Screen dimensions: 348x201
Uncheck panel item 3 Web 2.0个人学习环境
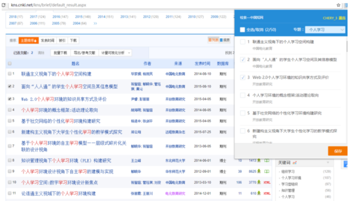tap(243, 77)
